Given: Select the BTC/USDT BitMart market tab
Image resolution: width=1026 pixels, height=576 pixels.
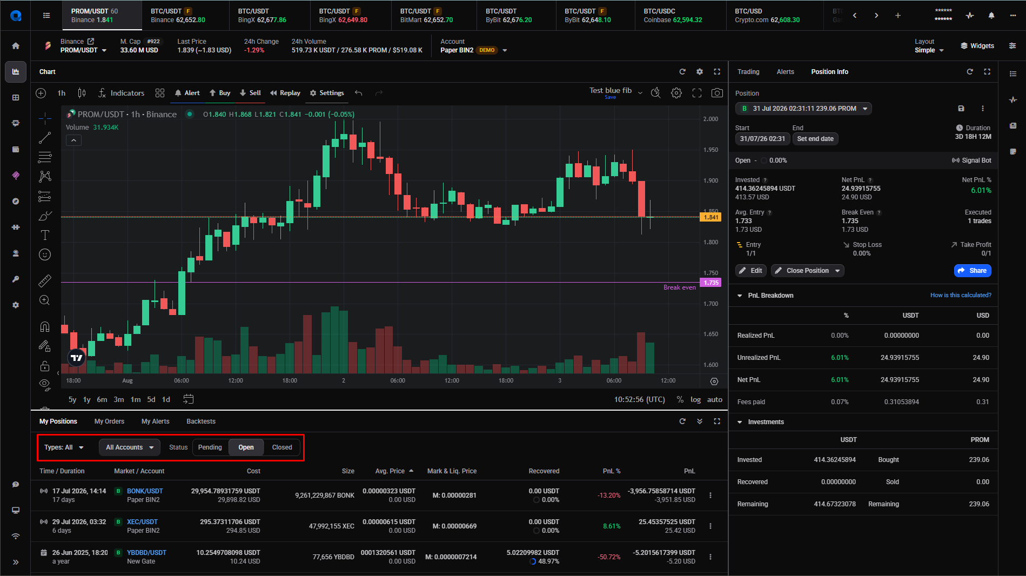Looking at the screenshot, I should tap(433, 15).
